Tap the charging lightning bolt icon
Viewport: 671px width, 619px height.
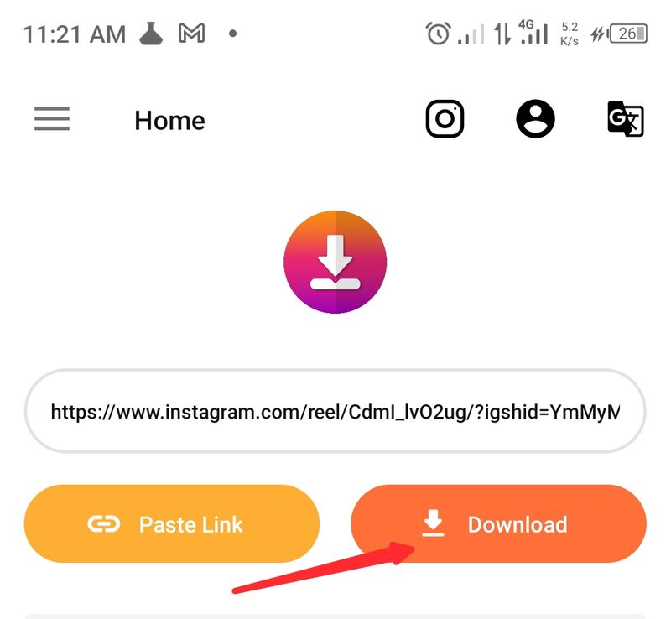[597, 34]
